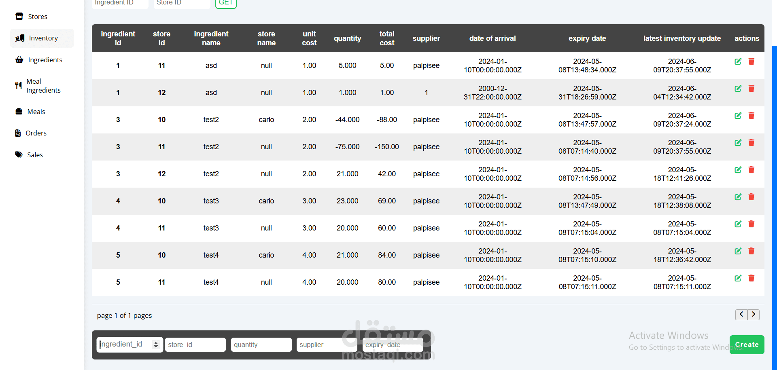
Task: Select the -44.000 quantity cell
Action: coord(348,120)
